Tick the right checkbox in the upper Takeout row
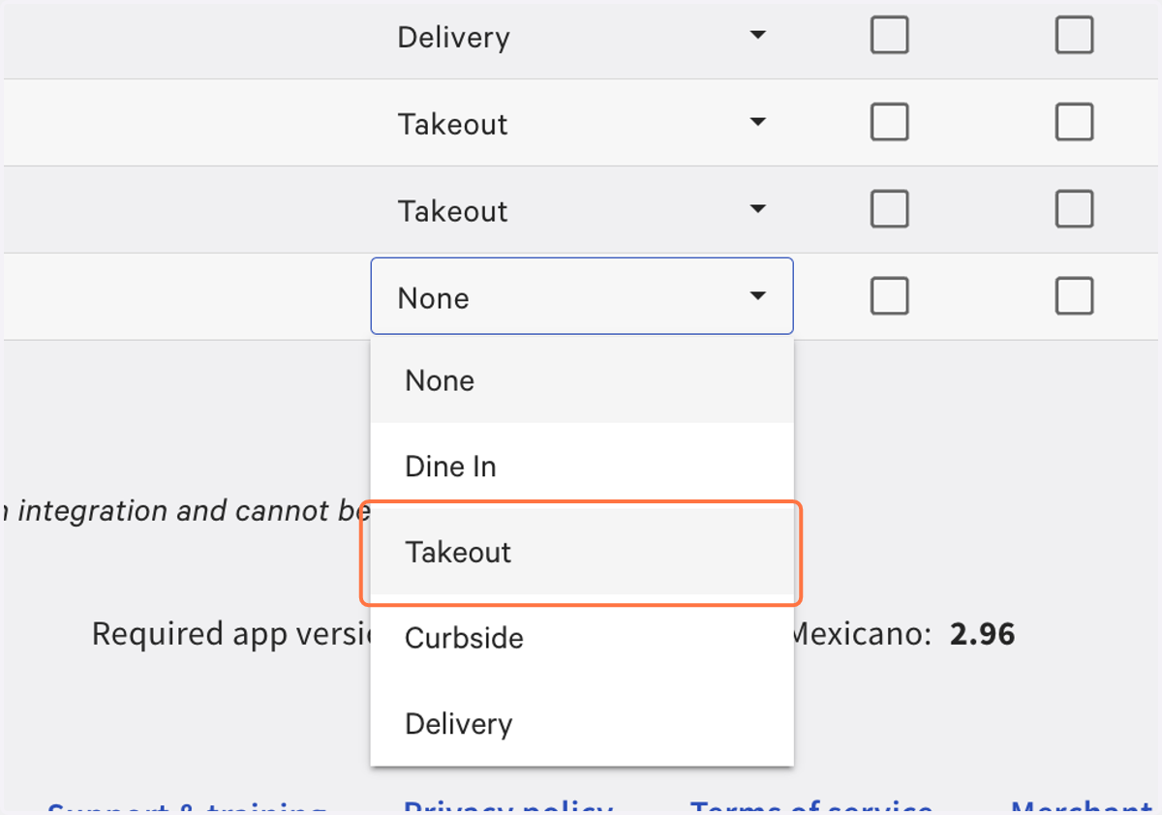The width and height of the screenshot is (1162, 815). (x=1074, y=122)
